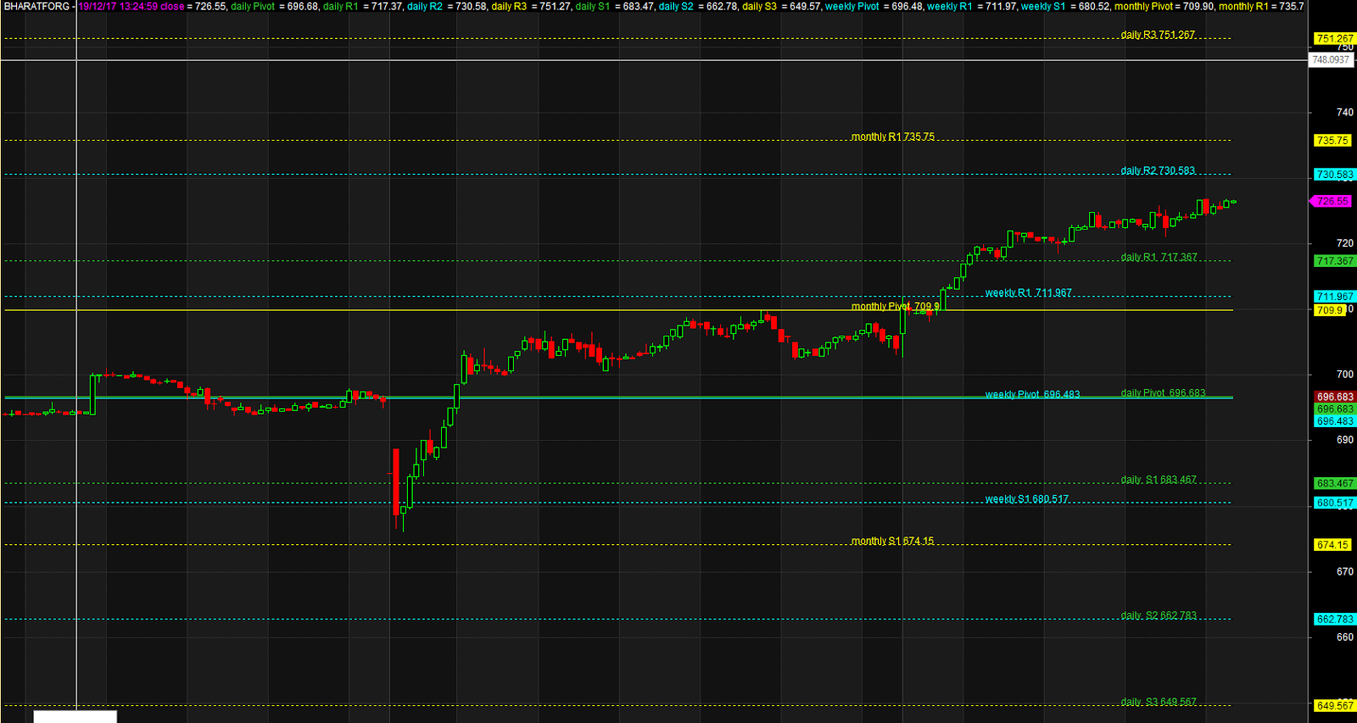Select the 19/12/17 13:24:59 close timestamp
Screen dimensions: 1357x723
tap(131, 6)
